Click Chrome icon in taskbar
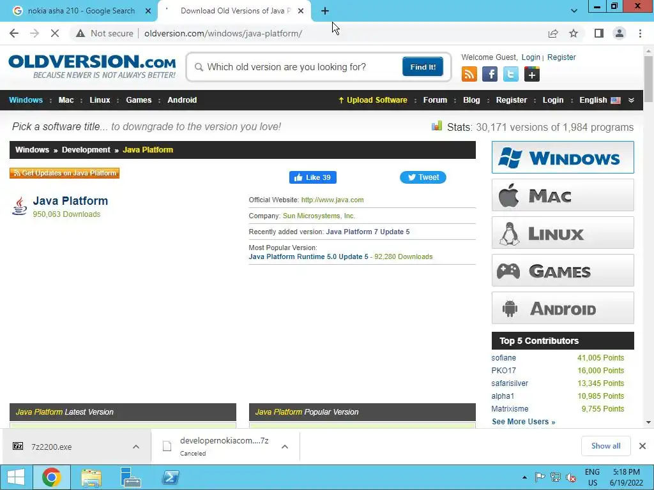 (x=52, y=477)
